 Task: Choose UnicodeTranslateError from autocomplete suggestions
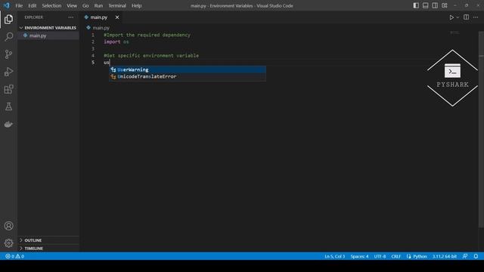(x=188, y=76)
